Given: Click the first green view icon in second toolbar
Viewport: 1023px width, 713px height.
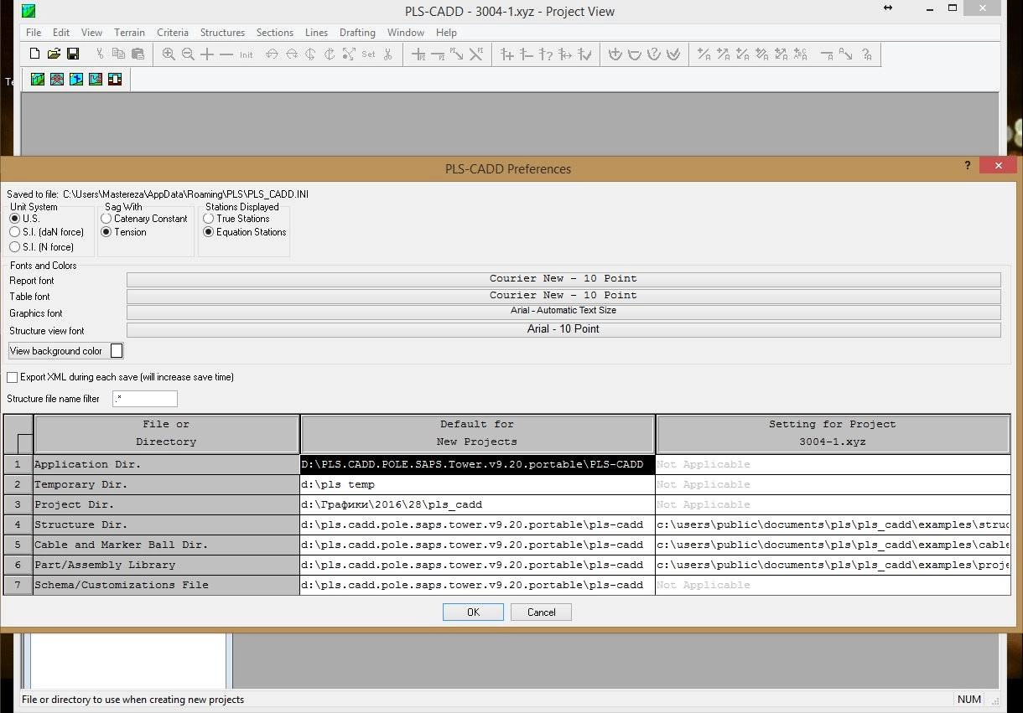Looking at the screenshot, I should (x=38, y=79).
